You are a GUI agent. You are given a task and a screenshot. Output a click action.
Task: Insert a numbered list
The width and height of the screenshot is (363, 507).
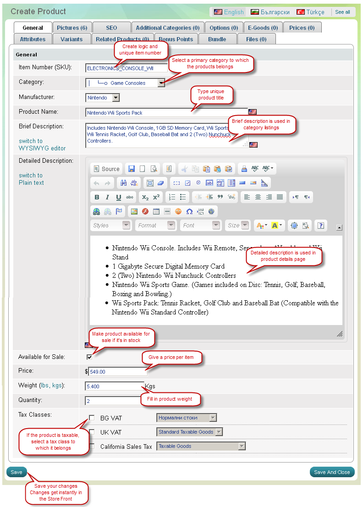point(172,197)
